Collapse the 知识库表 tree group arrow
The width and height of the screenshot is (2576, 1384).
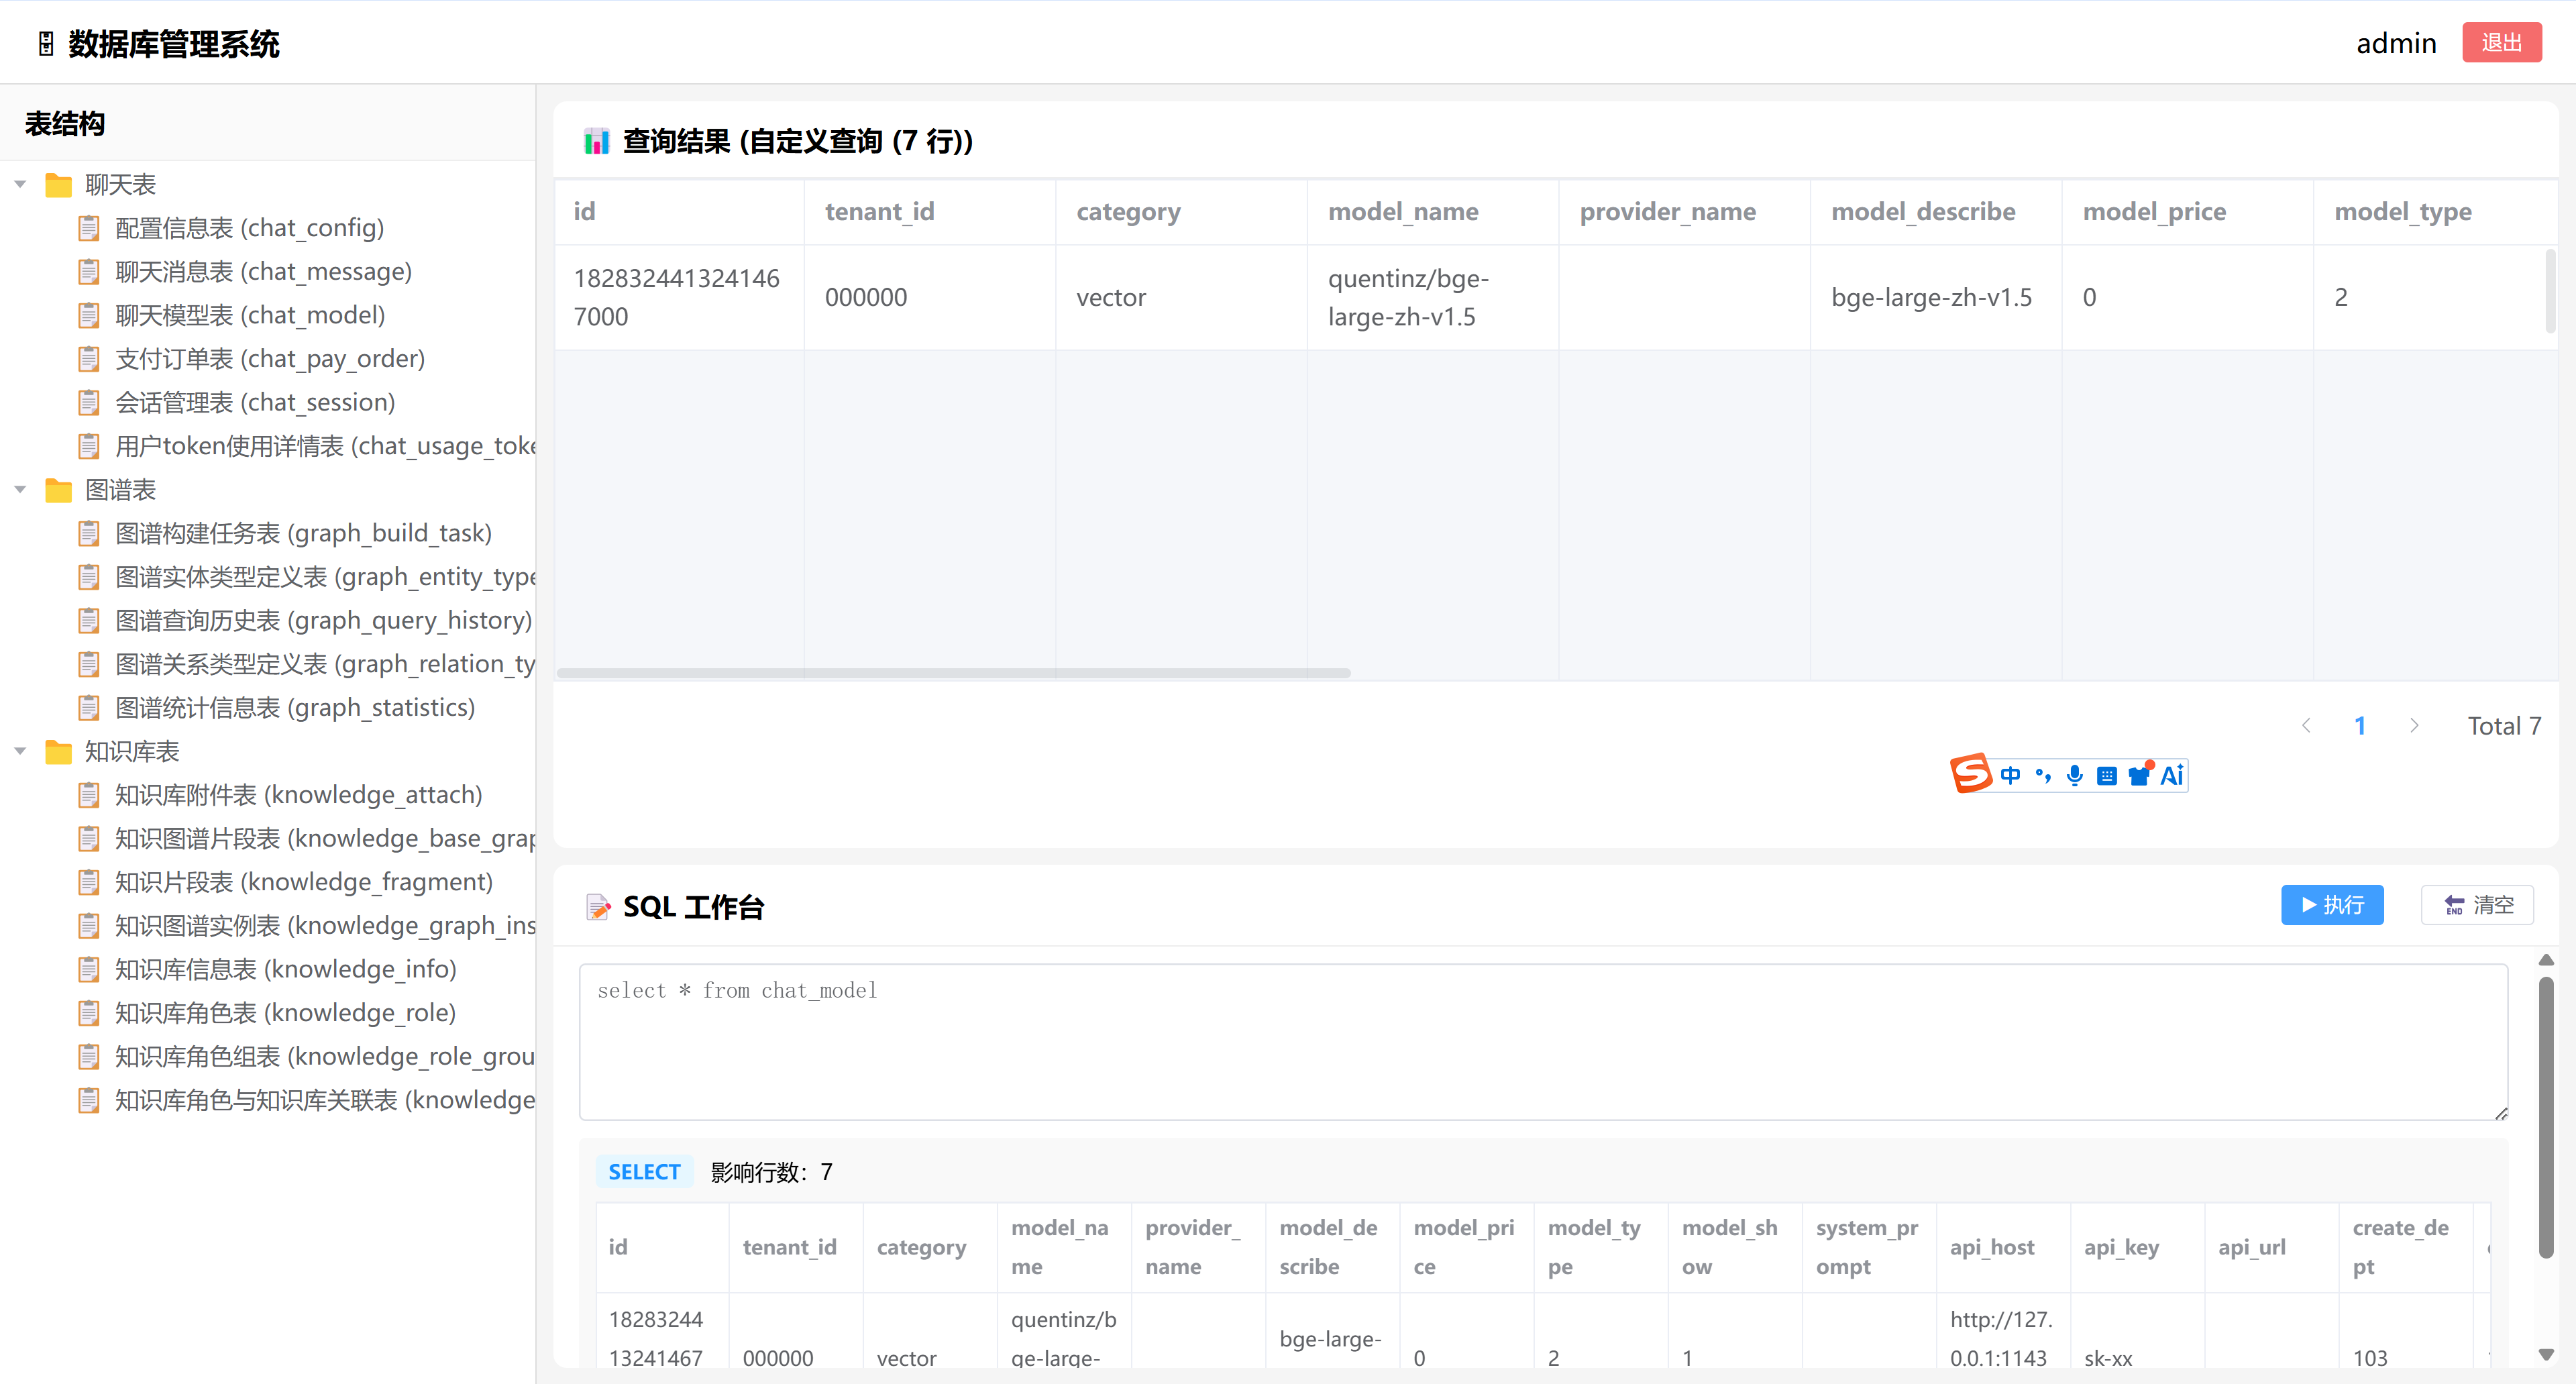pyautogui.click(x=20, y=752)
